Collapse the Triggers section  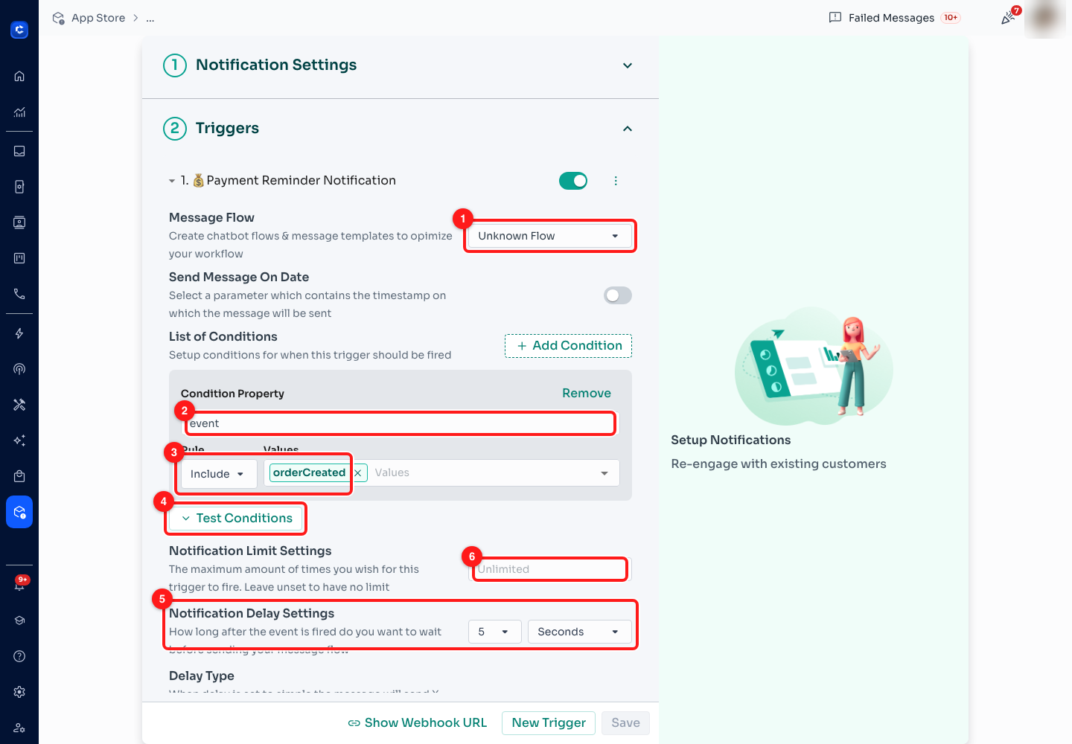coord(628,129)
